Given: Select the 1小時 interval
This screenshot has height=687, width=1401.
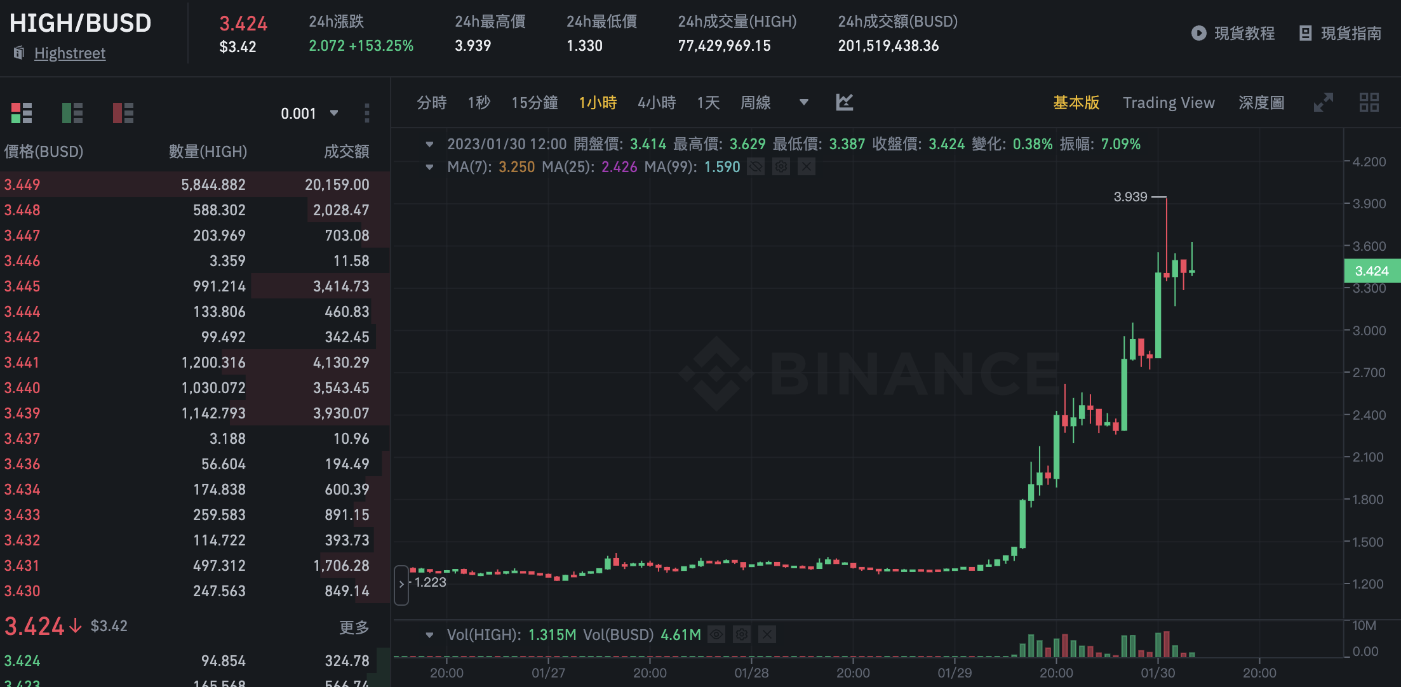Looking at the screenshot, I should click(598, 102).
